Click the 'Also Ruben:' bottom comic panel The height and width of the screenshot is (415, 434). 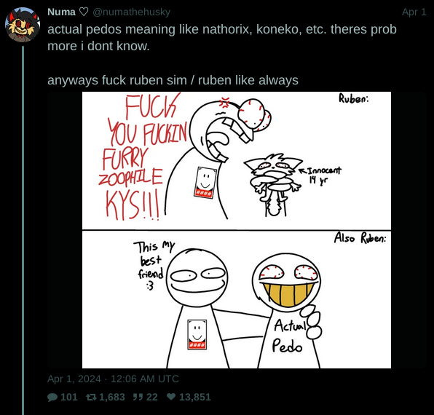[237, 300]
